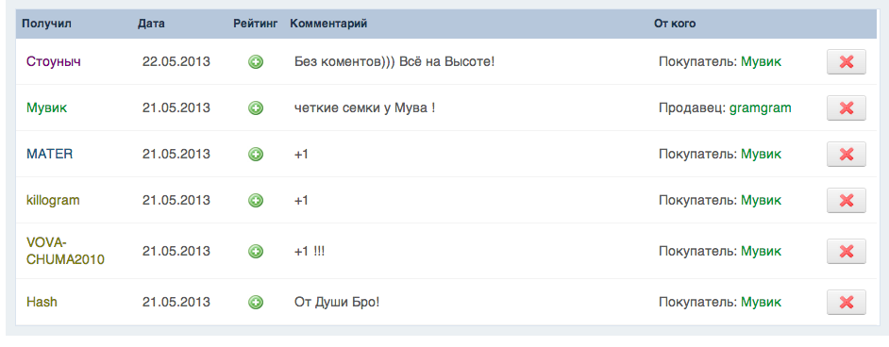Click green plus icon in killogram row
This screenshot has height=347, width=889.
click(x=256, y=200)
